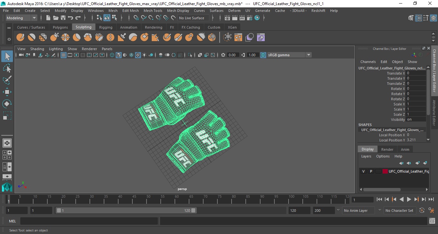This screenshot has width=438, height=234.
Task: Toggle the color management ON button
Action: [x=263, y=55]
